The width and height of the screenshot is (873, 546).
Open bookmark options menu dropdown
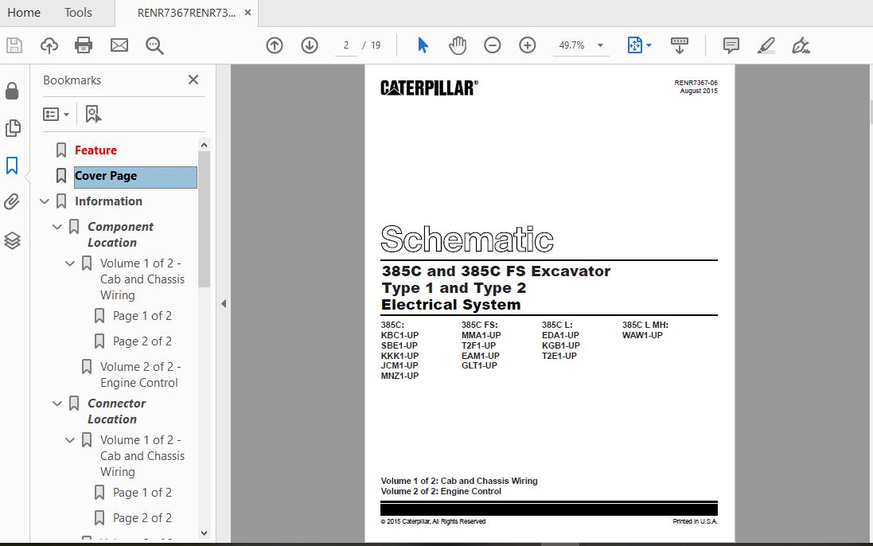pyautogui.click(x=57, y=114)
